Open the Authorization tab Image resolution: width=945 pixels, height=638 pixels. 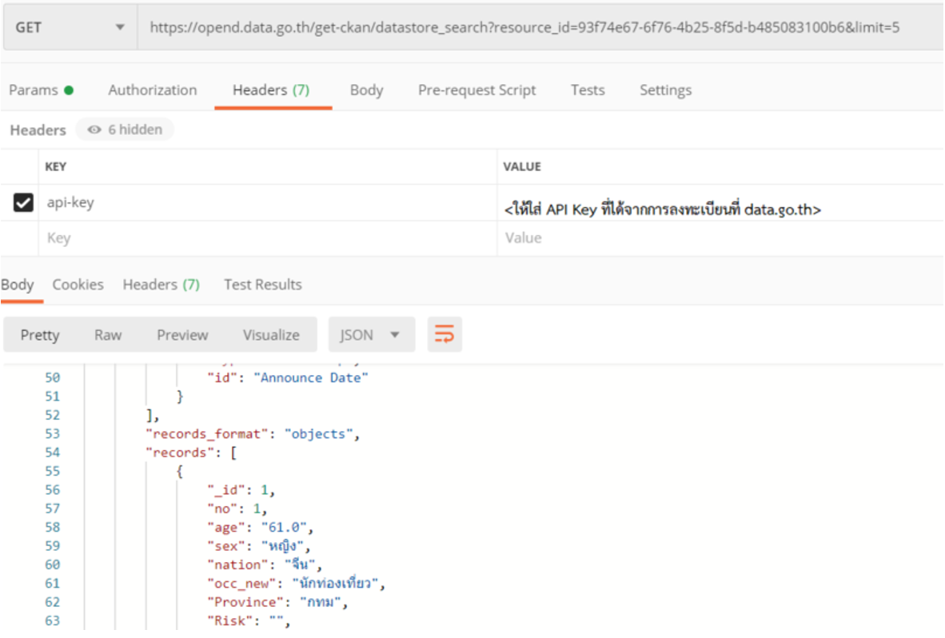[152, 90]
